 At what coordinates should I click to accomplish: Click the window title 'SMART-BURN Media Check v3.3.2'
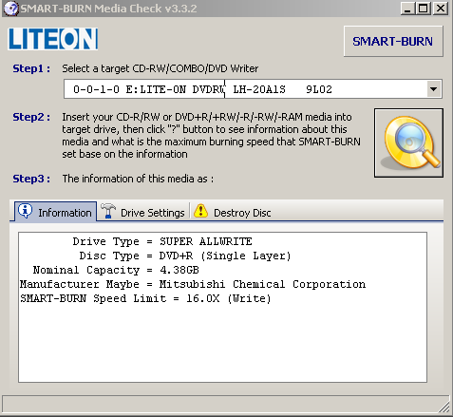coord(109,9)
